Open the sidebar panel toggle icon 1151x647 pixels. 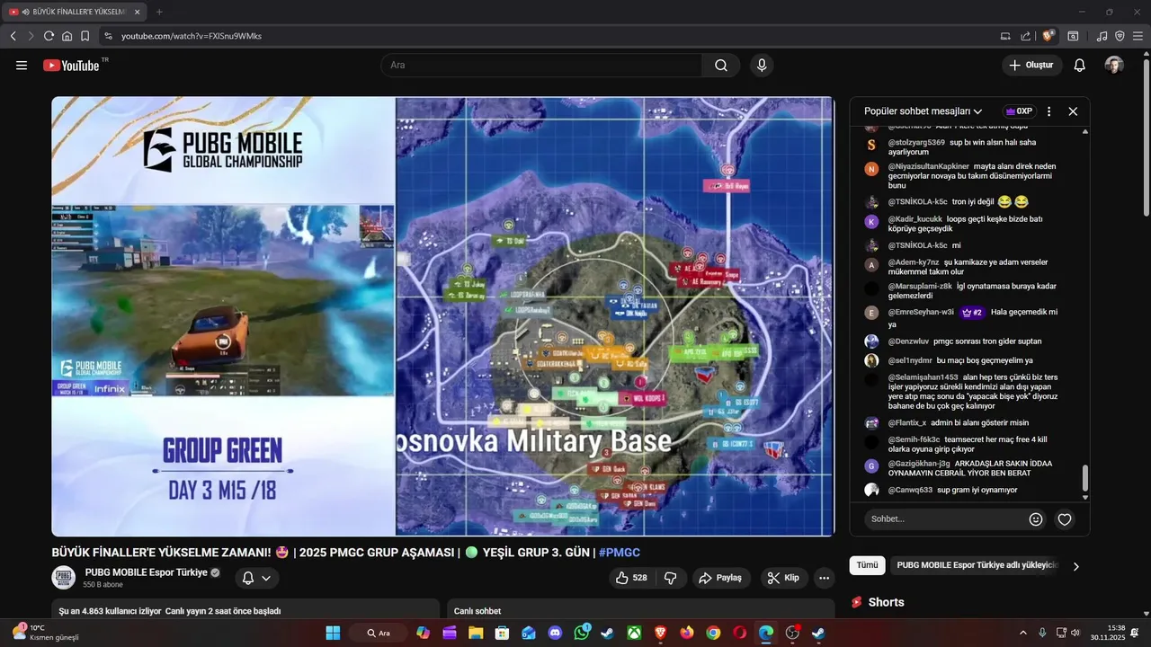[1073, 36]
